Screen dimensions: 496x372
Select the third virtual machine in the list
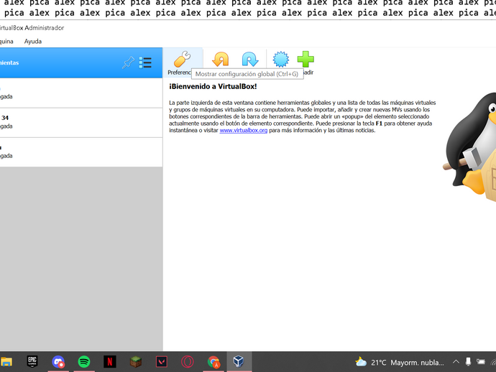click(81, 152)
